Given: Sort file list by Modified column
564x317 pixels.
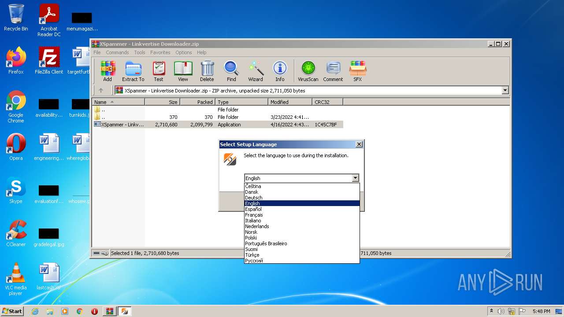Looking at the screenshot, I should 290,102.
